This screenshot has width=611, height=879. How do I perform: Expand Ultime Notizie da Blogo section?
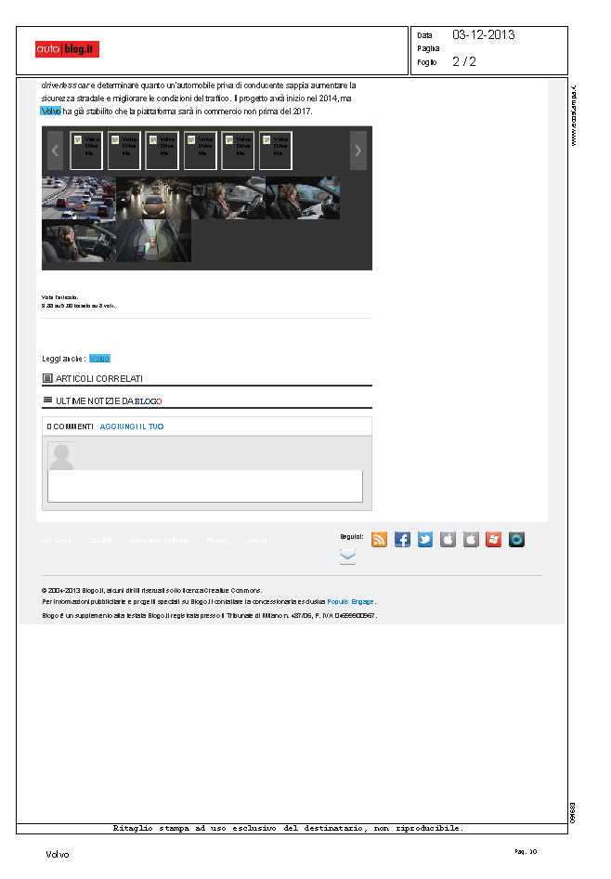(102, 400)
